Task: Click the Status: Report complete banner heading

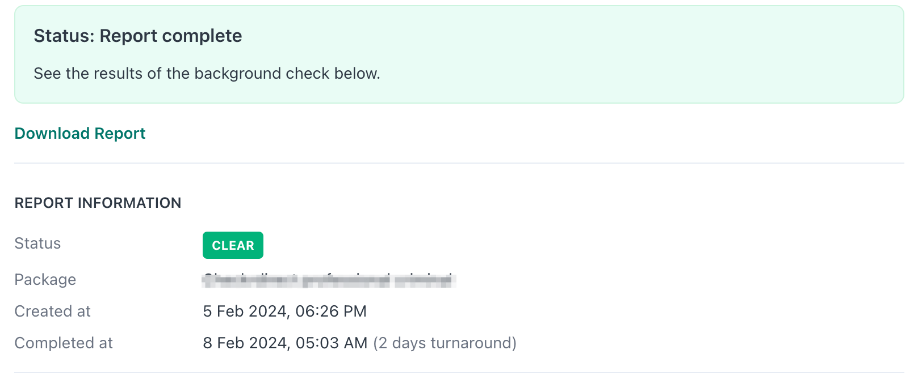Action: pos(137,36)
